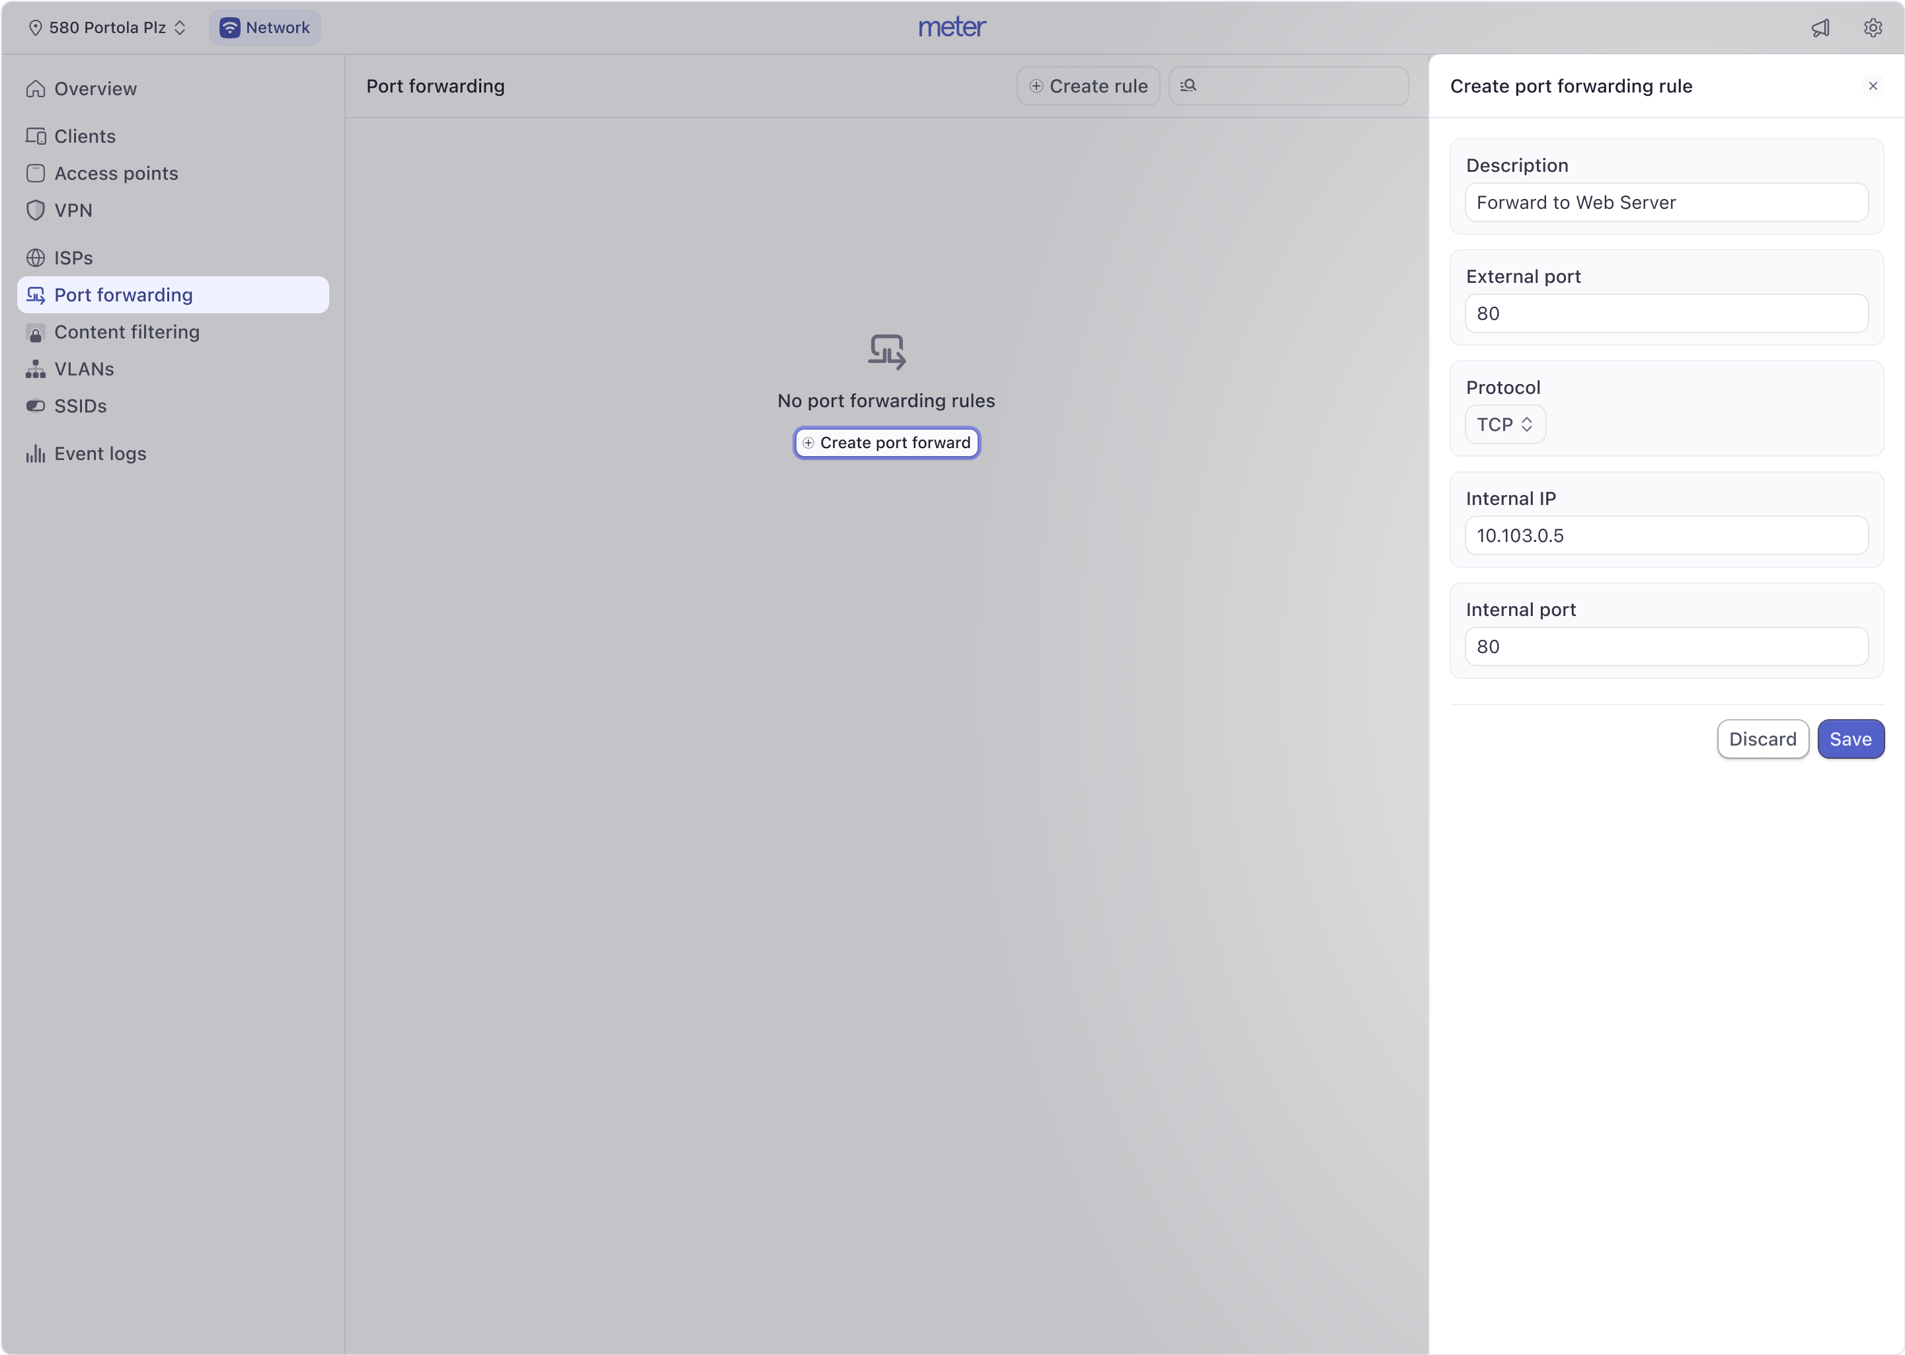The image size is (1905, 1355).
Task: Go to Overview in the sidebar
Action: [173, 89]
